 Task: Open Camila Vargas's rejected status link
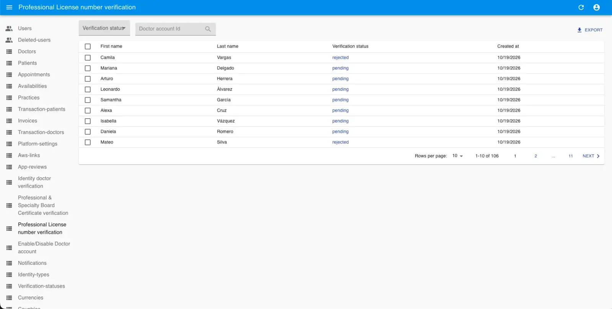(x=340, y=58)
